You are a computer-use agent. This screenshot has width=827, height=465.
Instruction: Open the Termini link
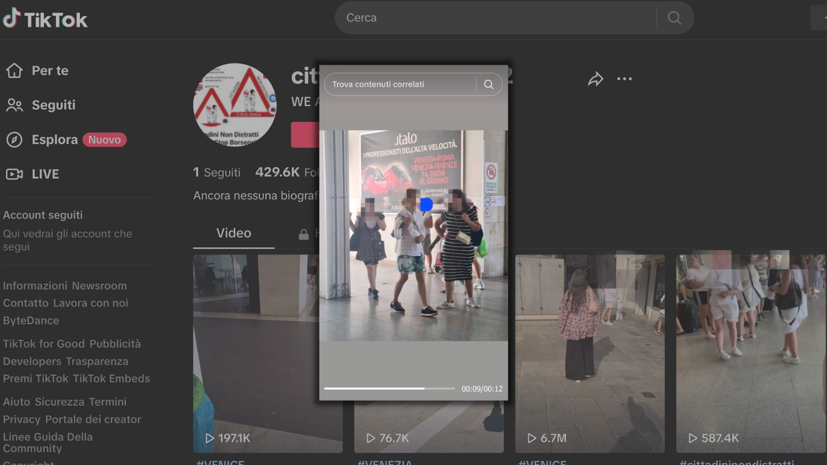point(107,401)
